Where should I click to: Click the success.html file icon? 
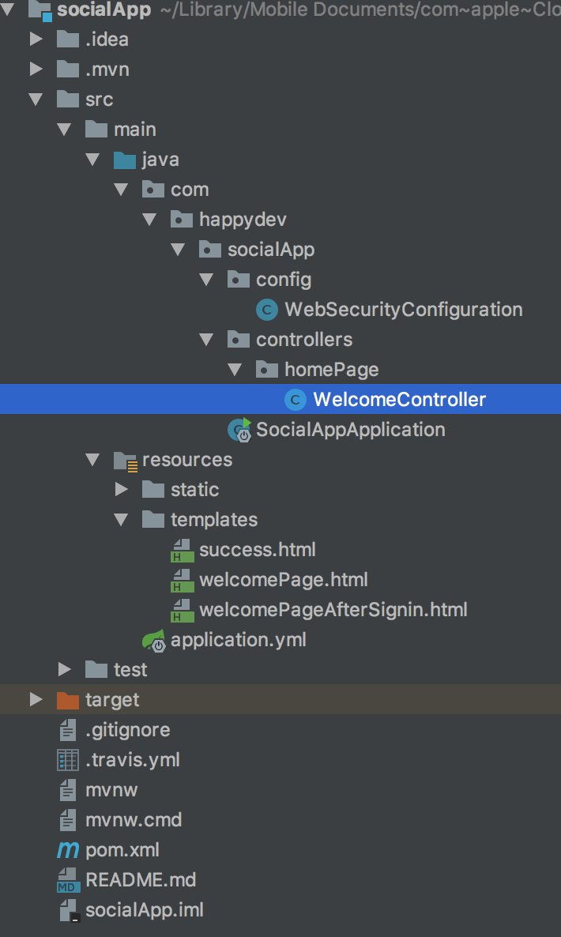click(183, 550)
